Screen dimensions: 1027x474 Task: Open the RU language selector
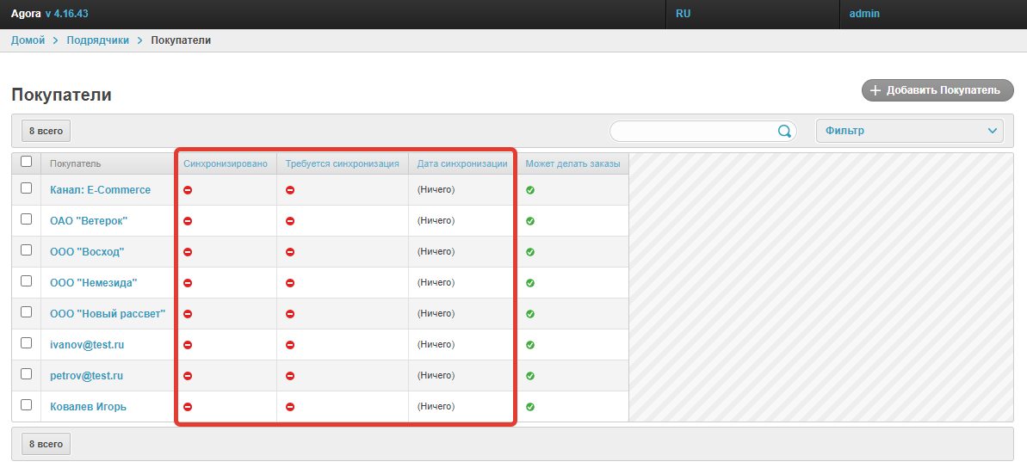point(684,14)
